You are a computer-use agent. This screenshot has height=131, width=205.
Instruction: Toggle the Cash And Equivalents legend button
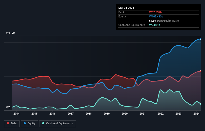click(57, 124)
